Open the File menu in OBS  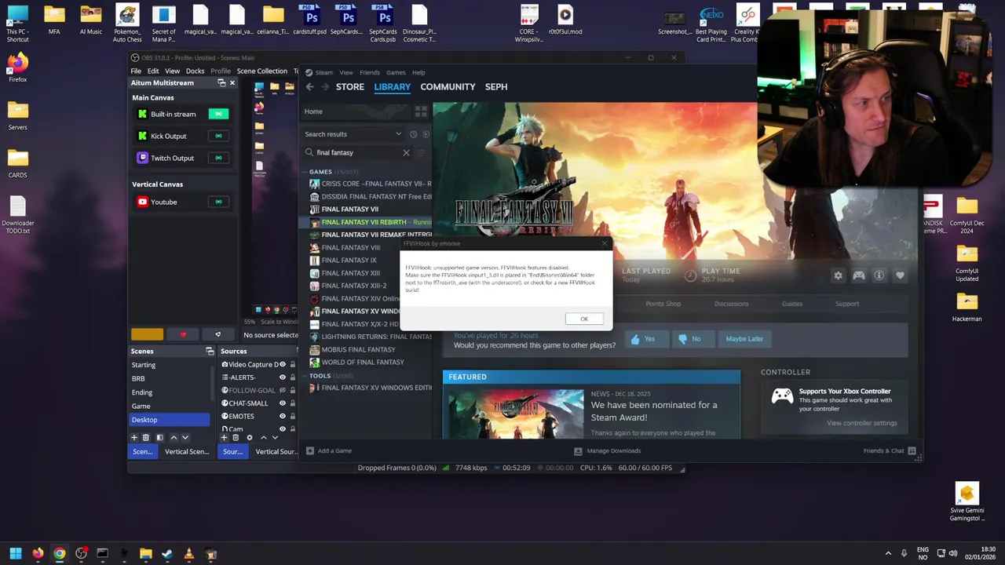(136, 71)
